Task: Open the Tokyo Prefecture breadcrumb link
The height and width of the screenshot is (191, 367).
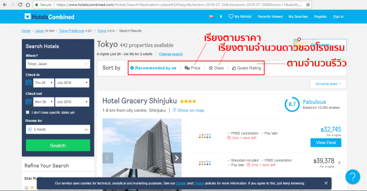Action: coord(71,31)
